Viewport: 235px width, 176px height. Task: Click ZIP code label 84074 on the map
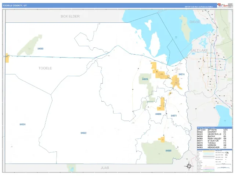click(x=181, y=74)
